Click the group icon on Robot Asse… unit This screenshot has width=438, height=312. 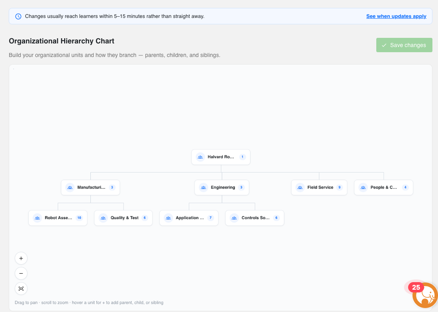(37, 218)
